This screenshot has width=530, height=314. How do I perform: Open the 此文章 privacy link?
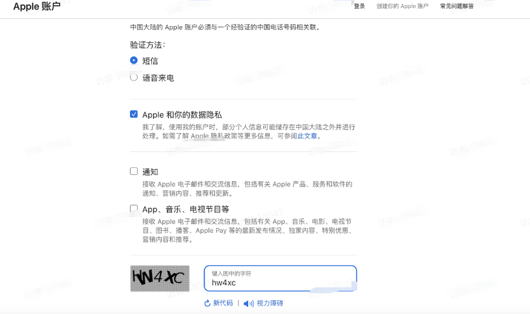tap(307, 136)
